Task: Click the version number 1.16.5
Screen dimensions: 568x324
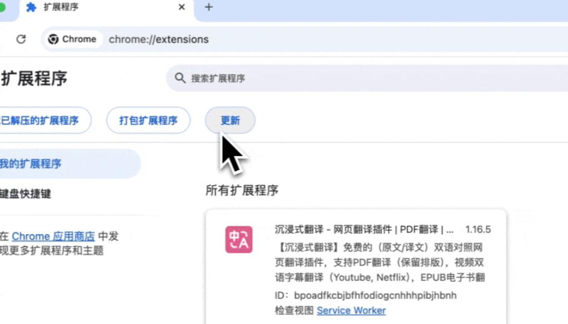Action: tap(478, 229)
